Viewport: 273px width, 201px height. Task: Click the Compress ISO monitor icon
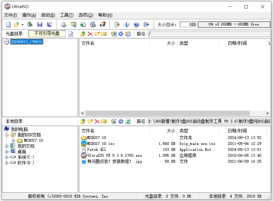(x=73, y=25)
